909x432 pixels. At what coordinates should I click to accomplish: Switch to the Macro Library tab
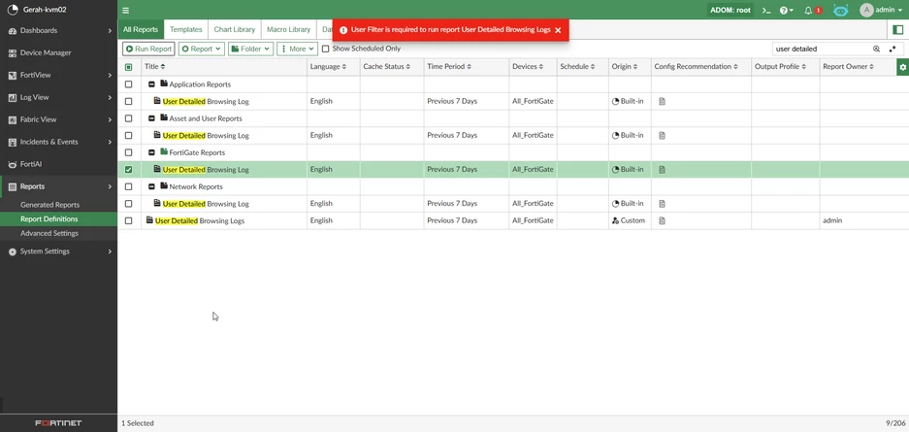click(x=289, y=29)
